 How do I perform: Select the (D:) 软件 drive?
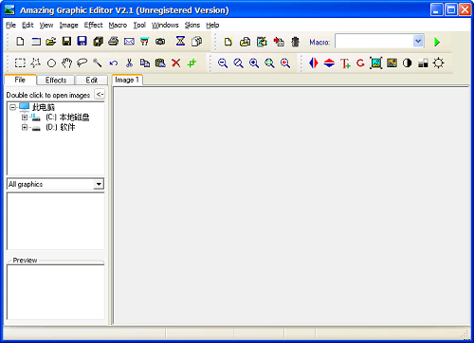click(61, 127)
